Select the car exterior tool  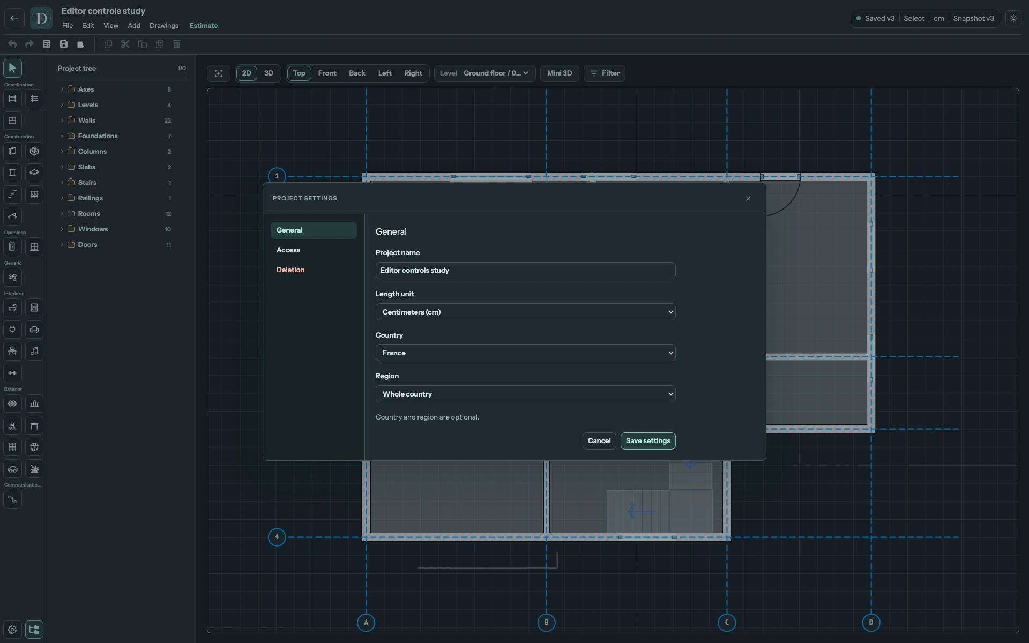click(x=12, y=469)
